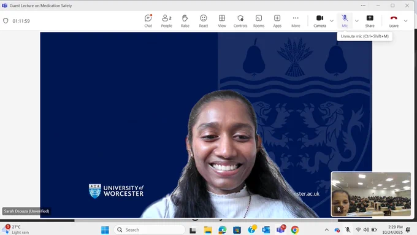Viewport: 417px width, 235px height.
Task: Open title bar ellipsis menu
Action: [363, 6]
